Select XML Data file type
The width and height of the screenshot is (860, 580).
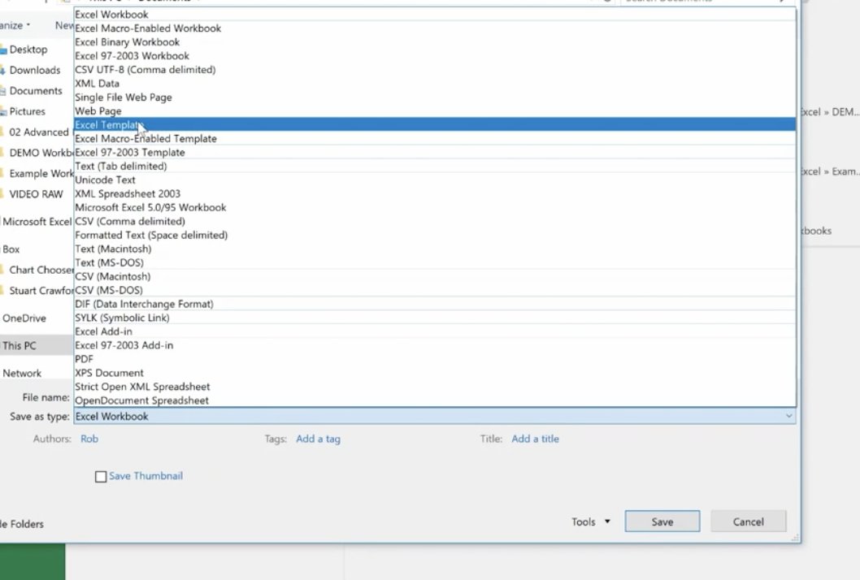click(x=435, y=84)
